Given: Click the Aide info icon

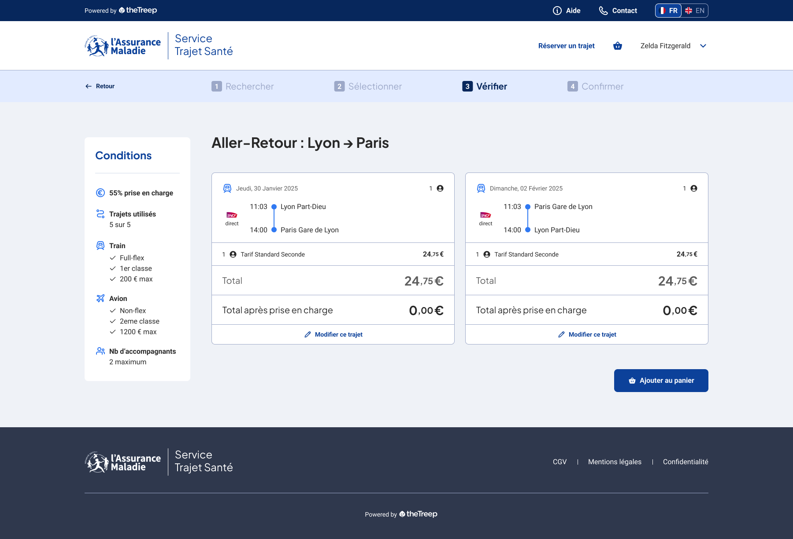Looking at the screenshot, I should 557,11.
